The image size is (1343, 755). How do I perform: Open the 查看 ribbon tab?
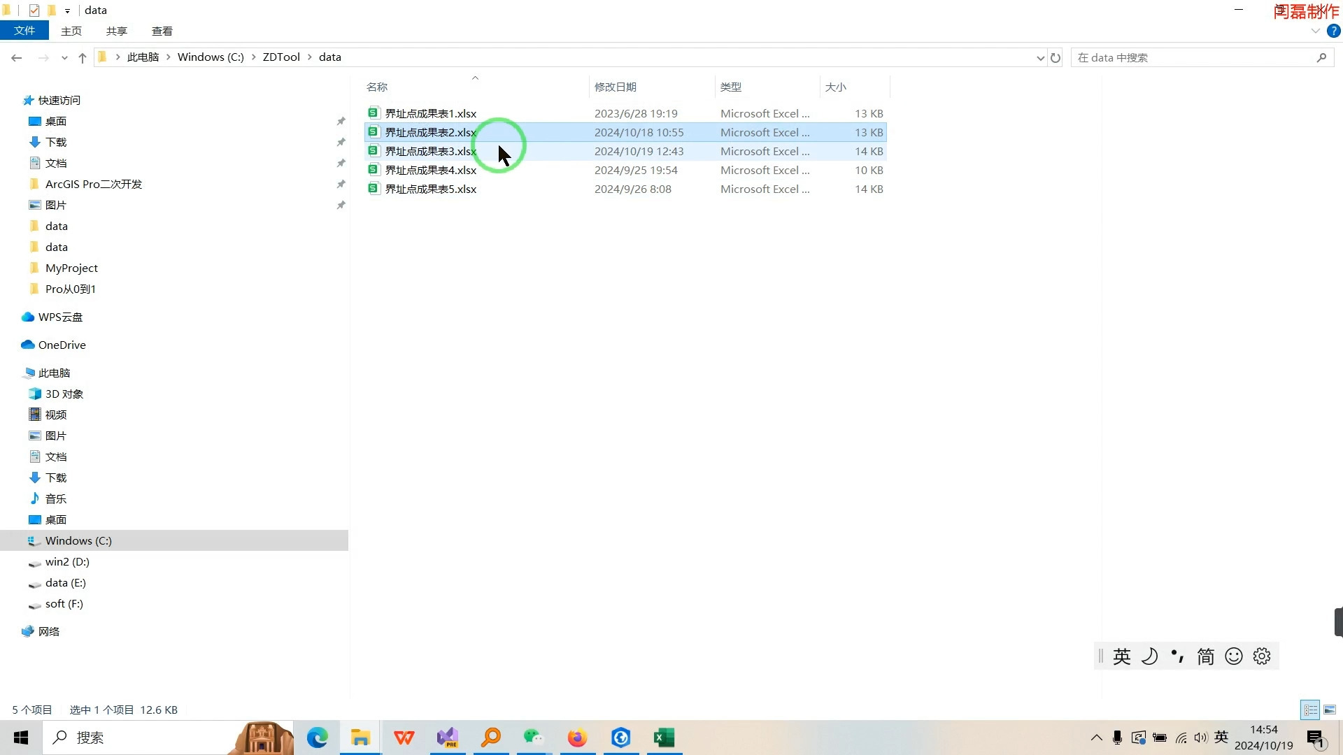point(162,31)
